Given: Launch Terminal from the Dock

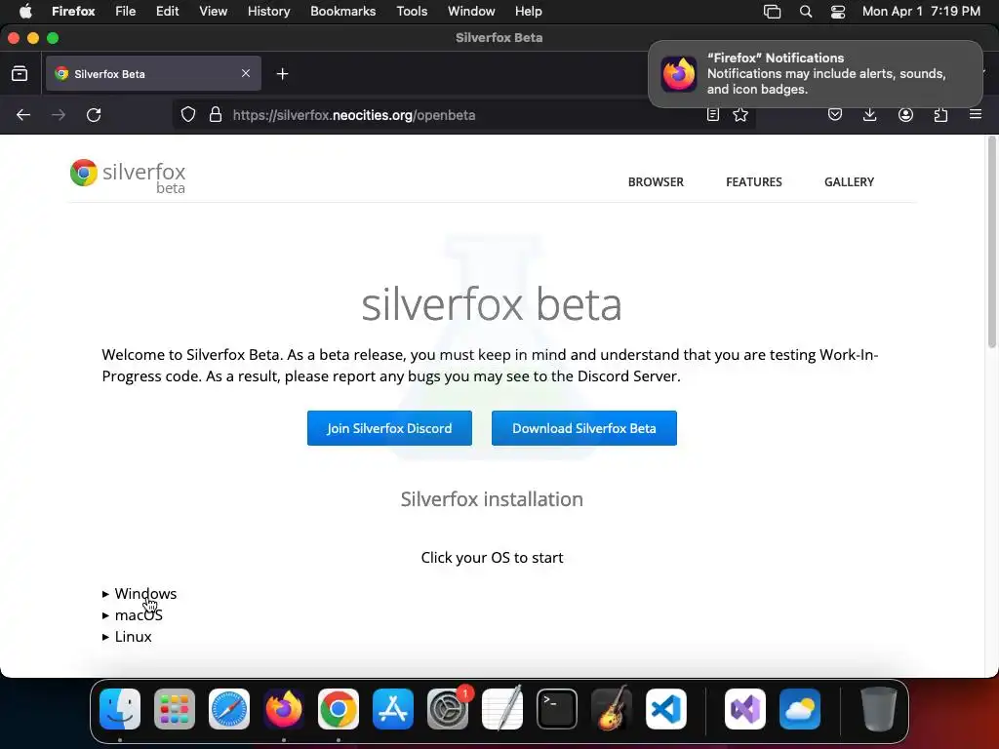Looking at the screenshot, I should click(557, 708).
